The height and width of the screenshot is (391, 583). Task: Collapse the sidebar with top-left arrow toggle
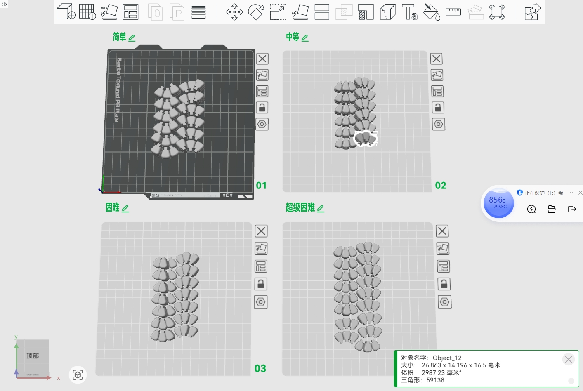[4, 4]
